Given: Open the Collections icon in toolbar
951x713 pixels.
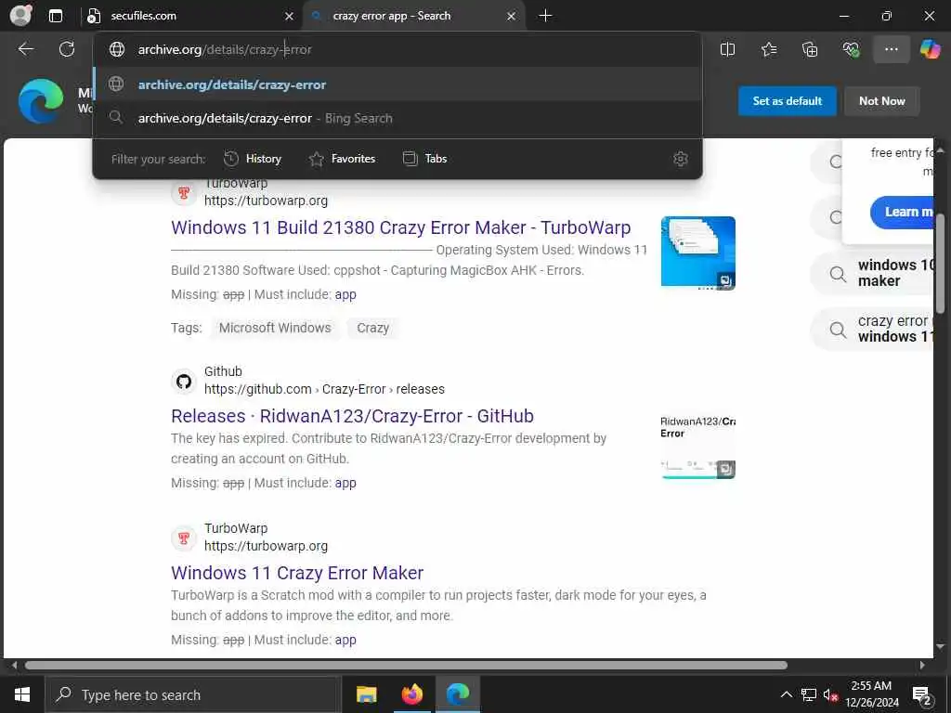Looking at the screenshot, I should [810, 49].
